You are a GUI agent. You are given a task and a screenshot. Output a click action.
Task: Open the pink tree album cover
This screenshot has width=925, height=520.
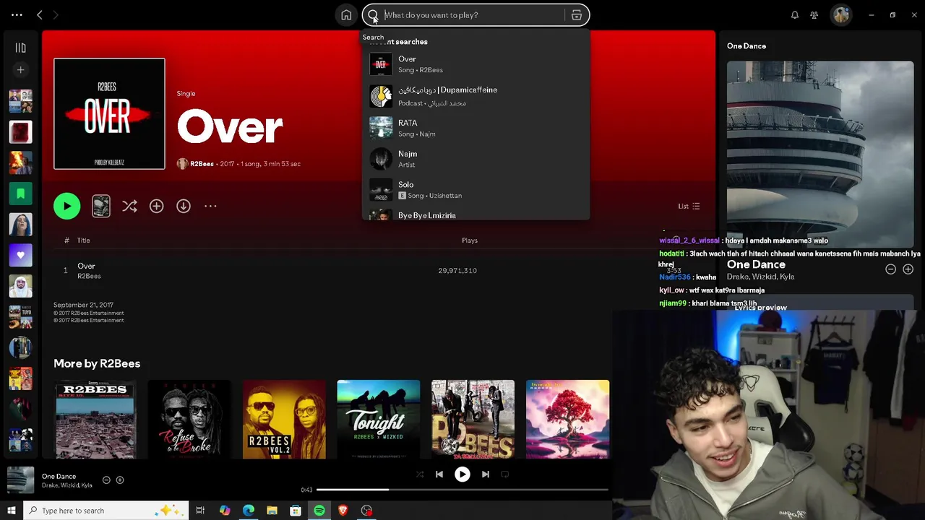568,419
